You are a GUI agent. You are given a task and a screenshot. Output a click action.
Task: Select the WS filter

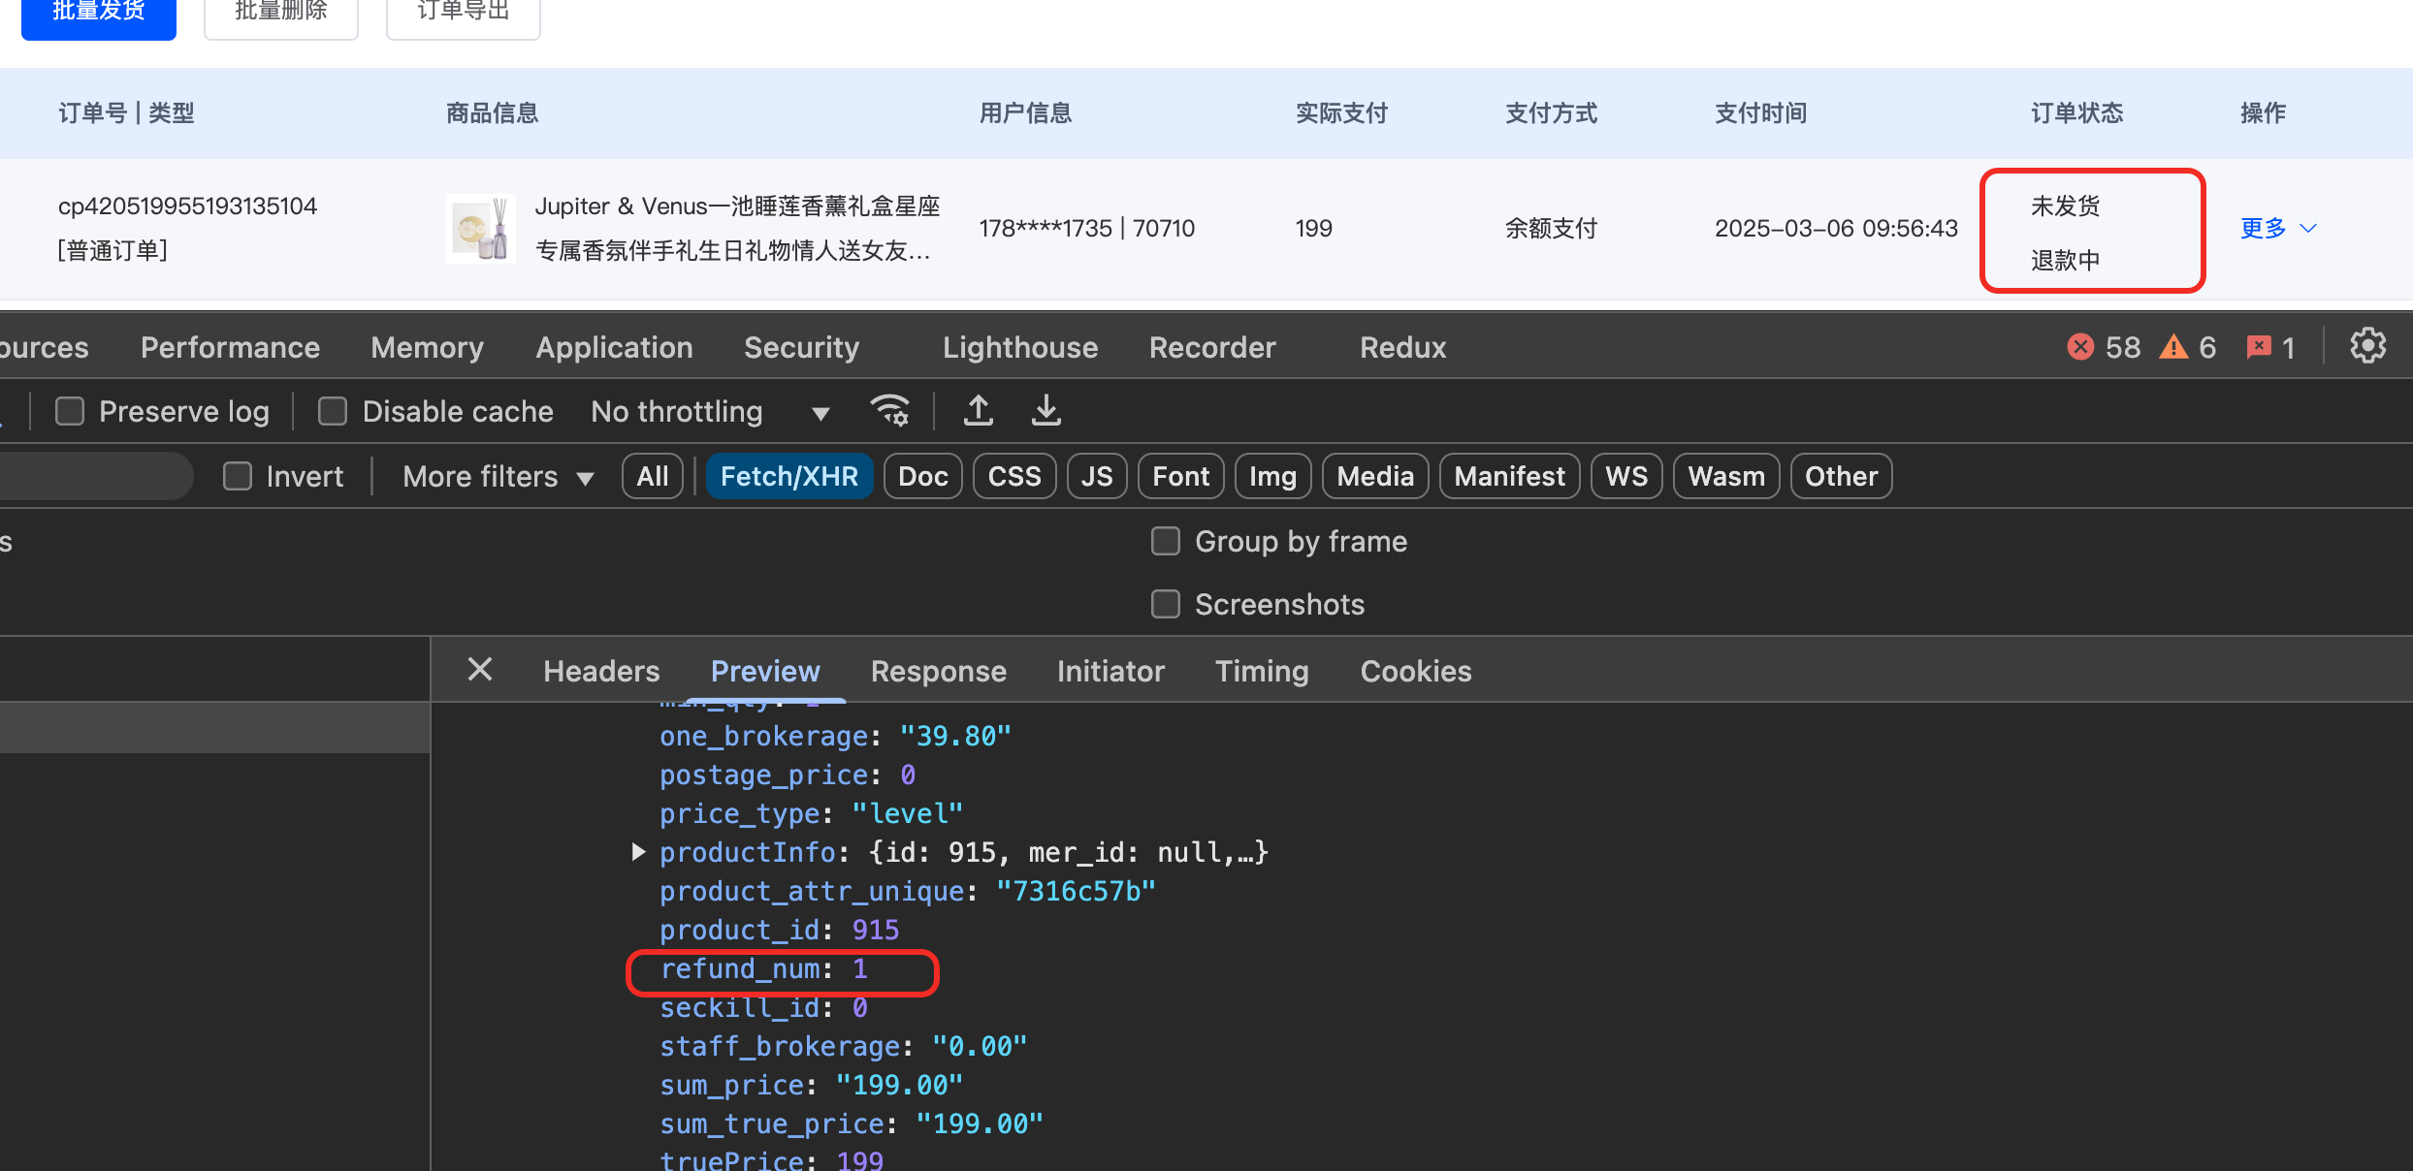(x=1626, y=476)
